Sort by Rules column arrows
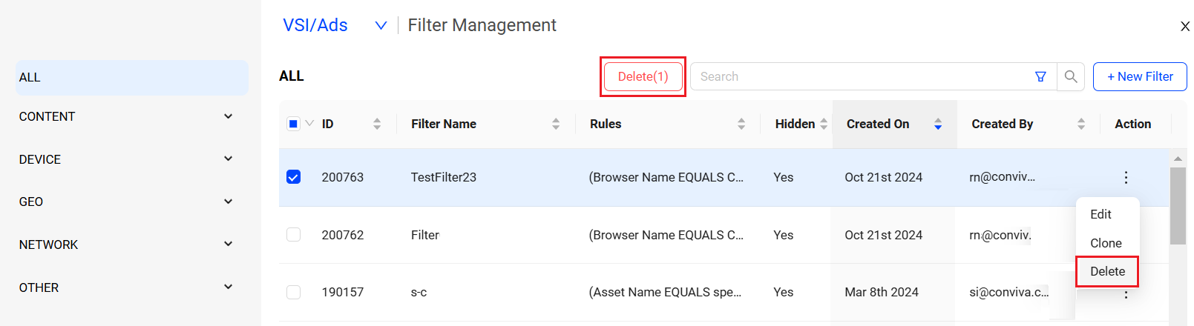This screenshot has width=1194, height=326. click(x=741, y=124)
